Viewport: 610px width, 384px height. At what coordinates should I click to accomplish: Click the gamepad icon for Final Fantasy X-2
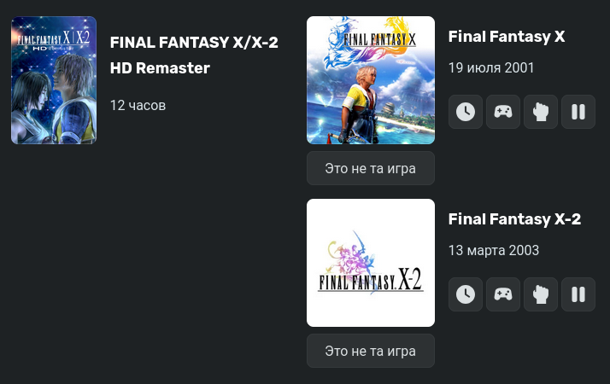[503, 294]
